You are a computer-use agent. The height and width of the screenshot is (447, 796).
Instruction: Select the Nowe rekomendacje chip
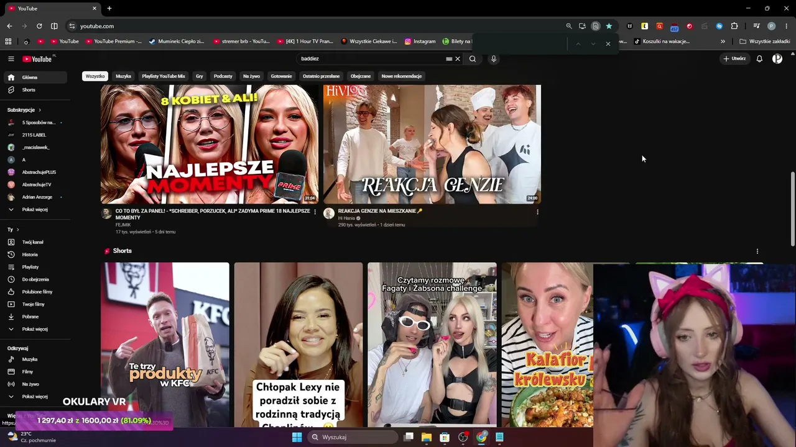(x=402, y=76)
